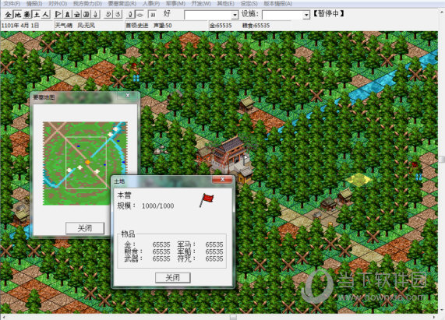The image size is (445, 320).
Task: Click the flag toolbar icon
Action: coord(58,14)
